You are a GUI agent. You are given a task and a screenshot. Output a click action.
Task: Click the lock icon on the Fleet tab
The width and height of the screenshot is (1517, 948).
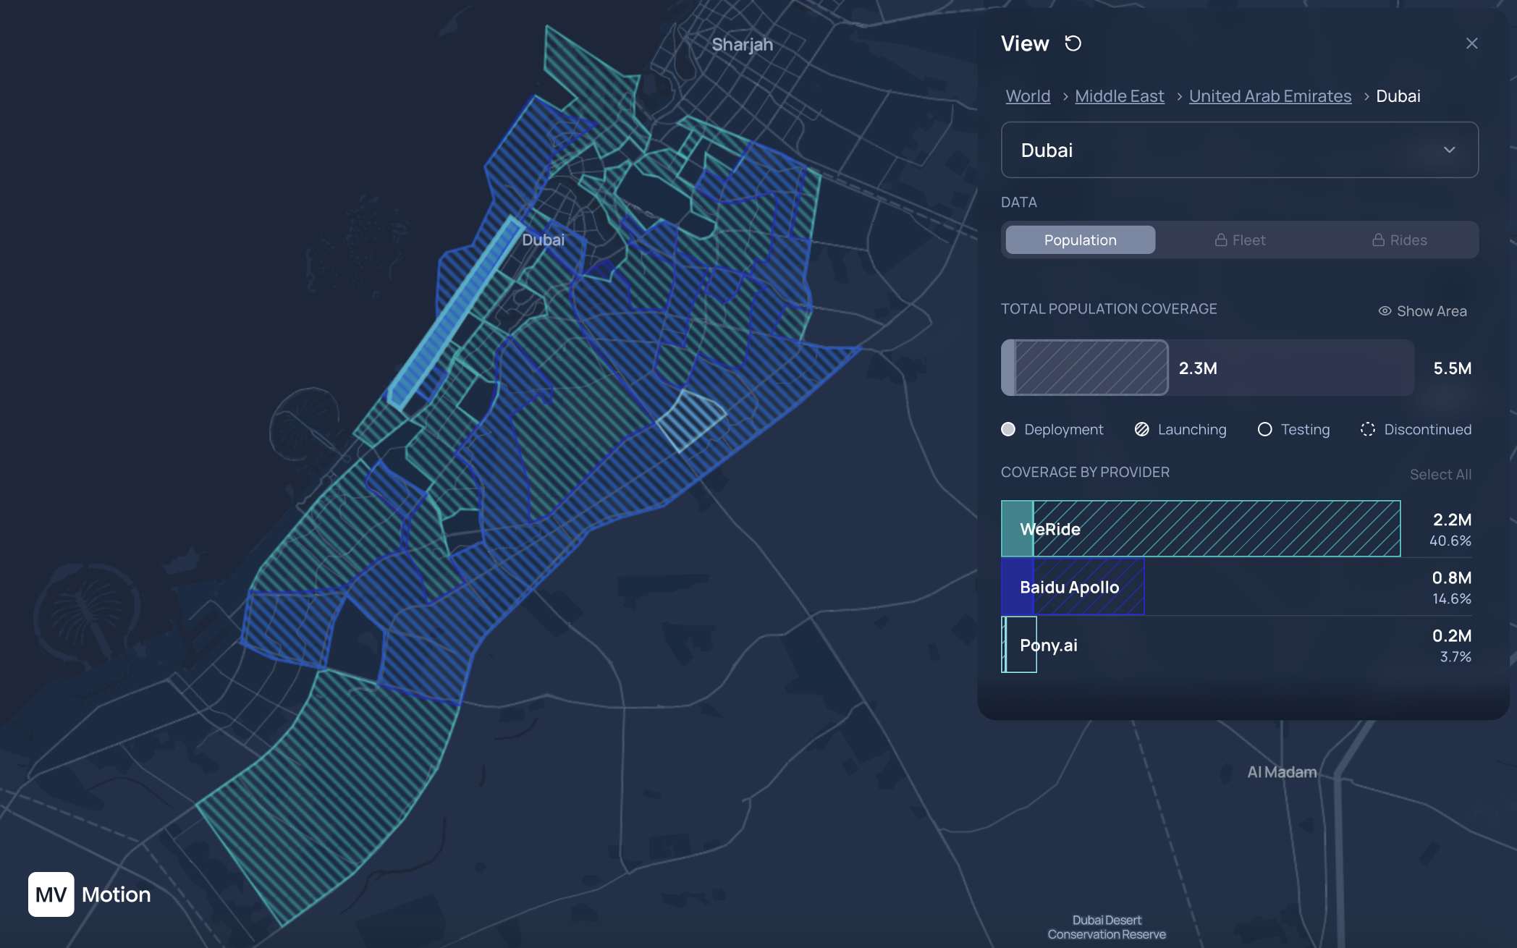1220,240
